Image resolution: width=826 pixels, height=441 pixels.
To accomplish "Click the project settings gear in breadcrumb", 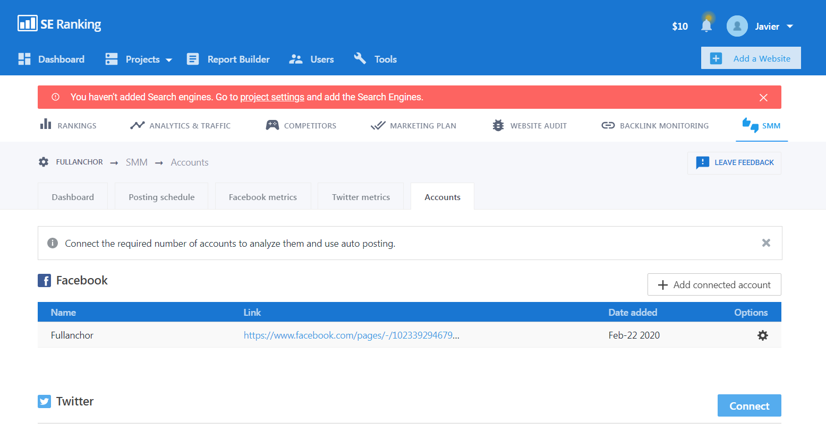I will coord(44,162).
